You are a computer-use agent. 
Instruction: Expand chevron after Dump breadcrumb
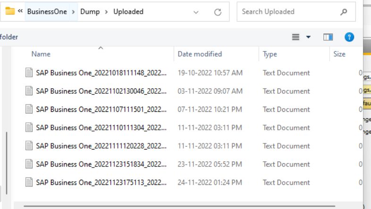[x=106, y=12]
